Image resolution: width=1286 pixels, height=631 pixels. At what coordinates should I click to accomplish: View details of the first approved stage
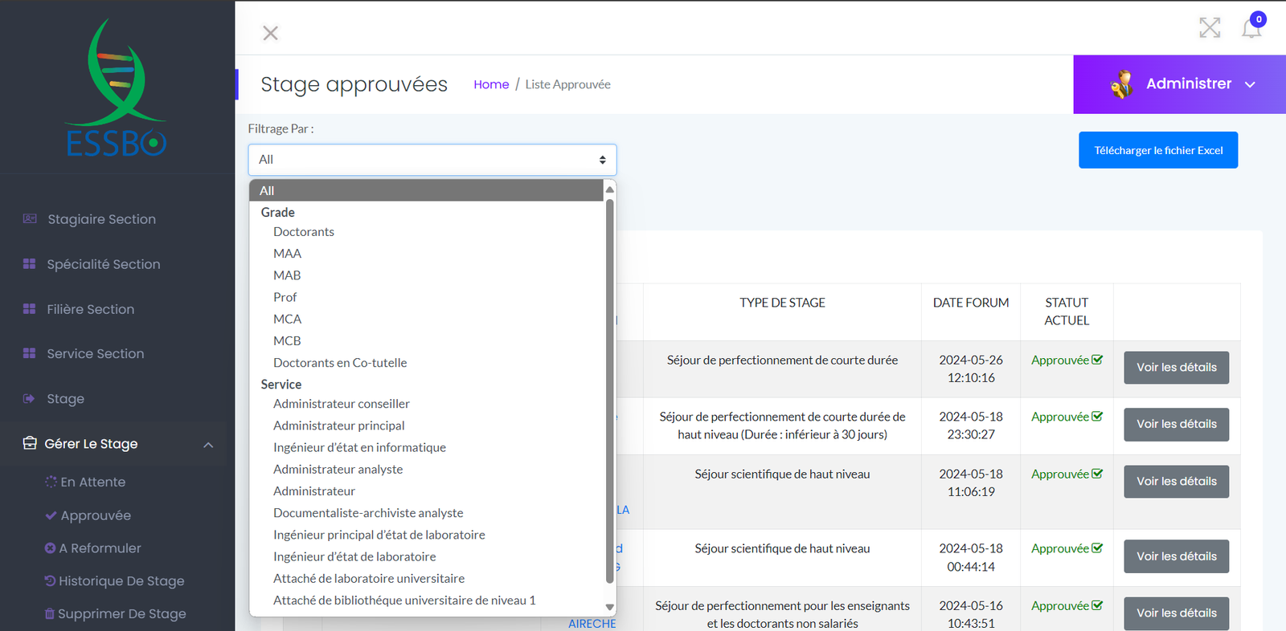pyautogui.click(x=1176, y=368)
